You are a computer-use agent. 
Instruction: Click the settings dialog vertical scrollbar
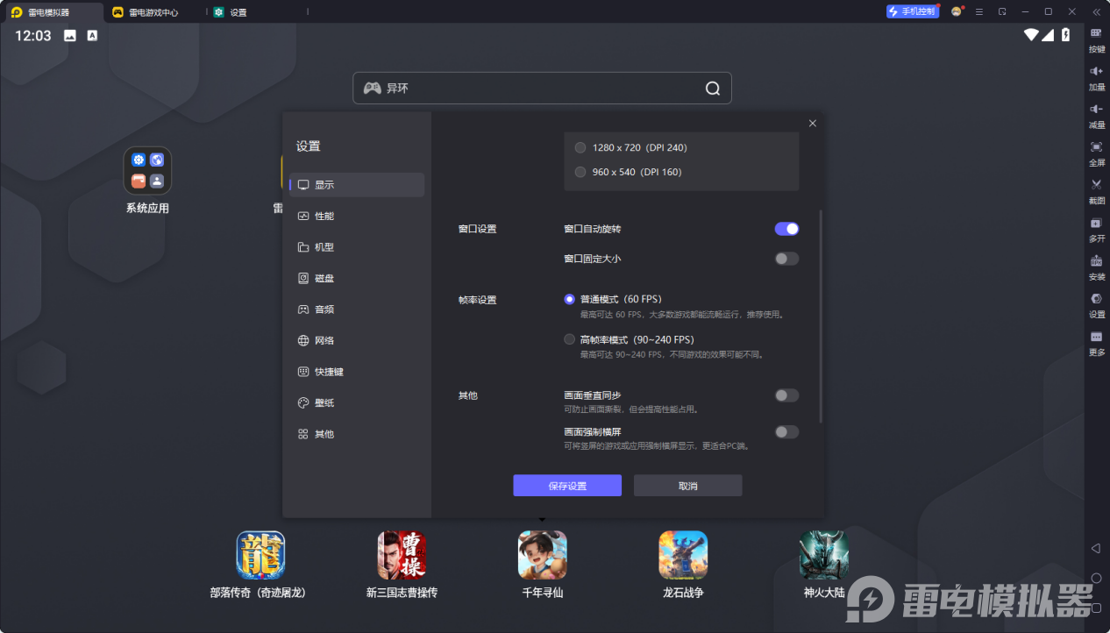(x=821, y=316)
